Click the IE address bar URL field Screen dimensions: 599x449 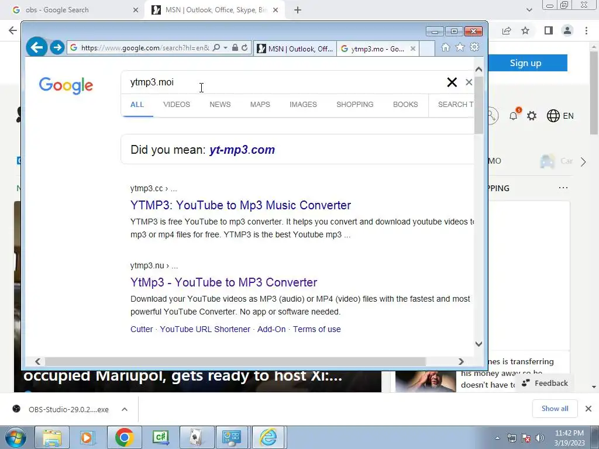pos(145,48)
